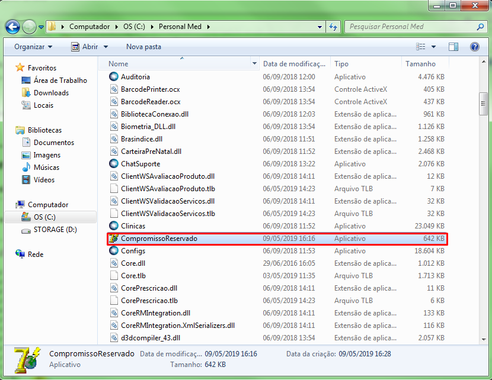Click Core.dll file icon
The width and height of the screenshot is (492, 380).
[x=114, y=263]
